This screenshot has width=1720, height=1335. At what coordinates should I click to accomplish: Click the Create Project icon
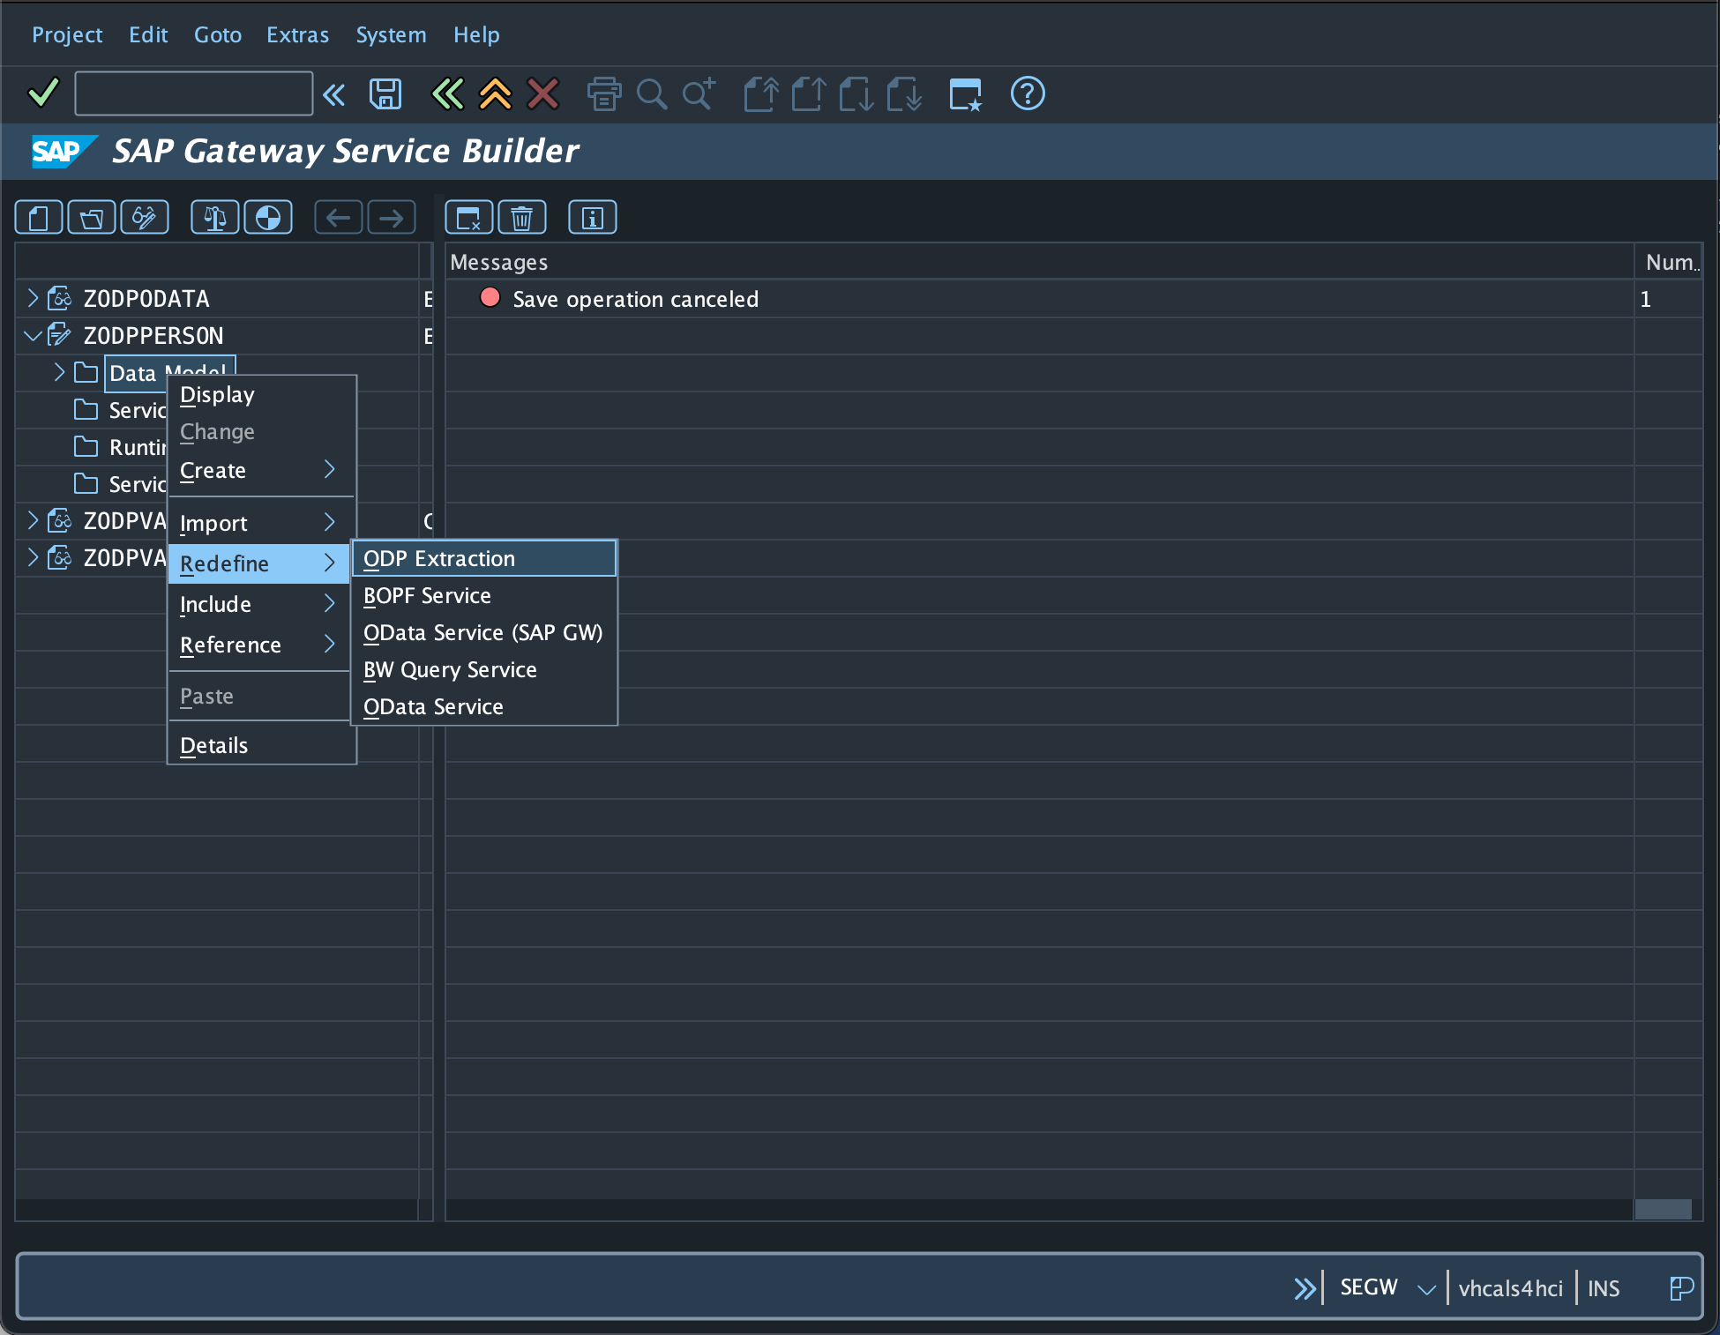click(x=39, y=218)
